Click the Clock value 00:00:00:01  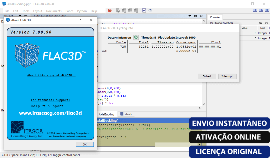210,47
